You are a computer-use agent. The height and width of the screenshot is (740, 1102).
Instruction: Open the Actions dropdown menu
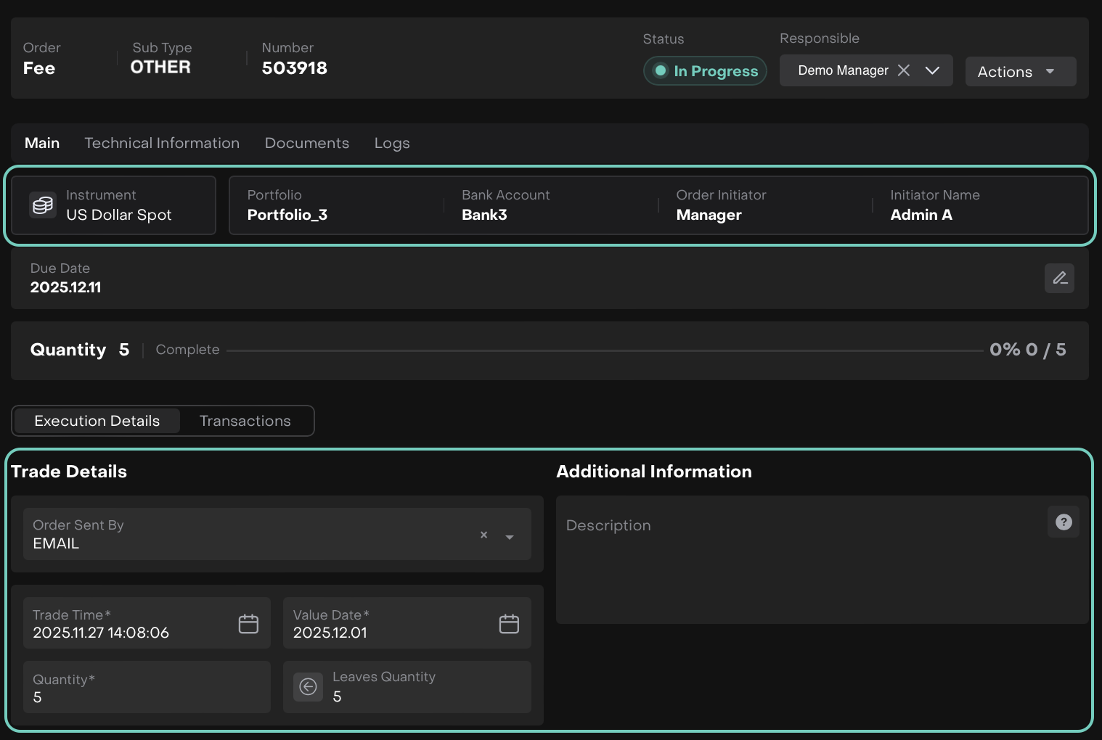[1020, 72]
